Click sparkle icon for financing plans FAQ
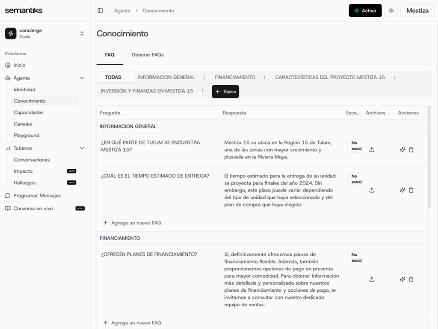 tap(402, 279)
